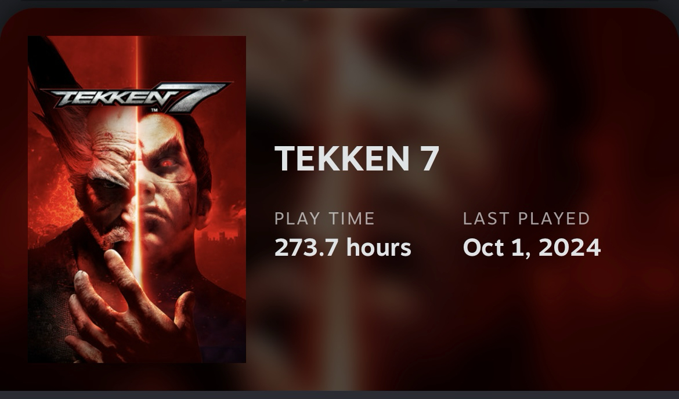The width and height of the screenshot is (679, 399).
Task: Select the LAST PLAYED label
Action: tap(526, 219)
